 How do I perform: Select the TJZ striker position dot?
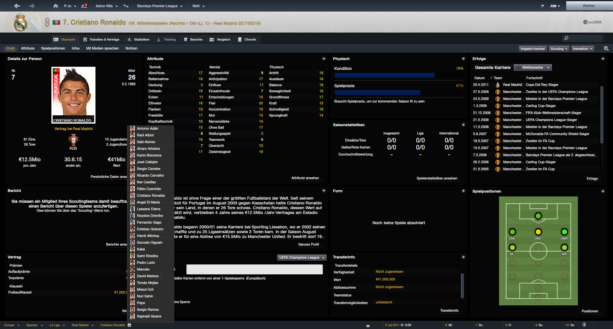538,216
